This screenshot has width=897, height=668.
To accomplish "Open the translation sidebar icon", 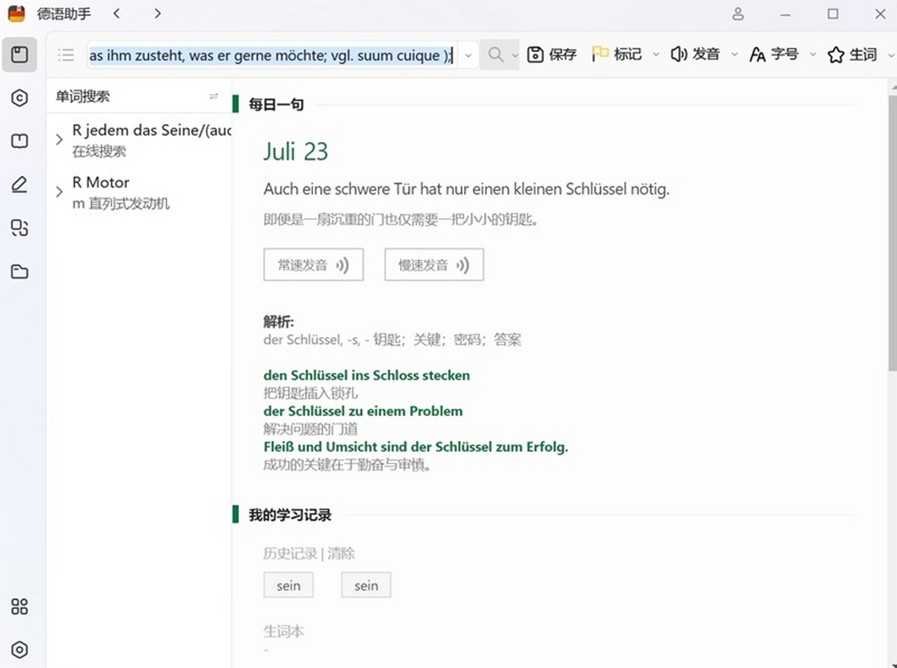I will click(x=19, y=228).
